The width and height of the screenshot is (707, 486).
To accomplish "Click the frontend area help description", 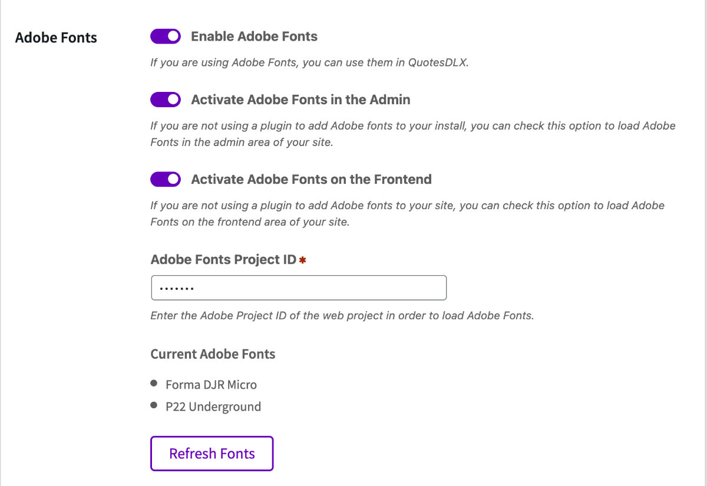I will [x=407, y=214].
